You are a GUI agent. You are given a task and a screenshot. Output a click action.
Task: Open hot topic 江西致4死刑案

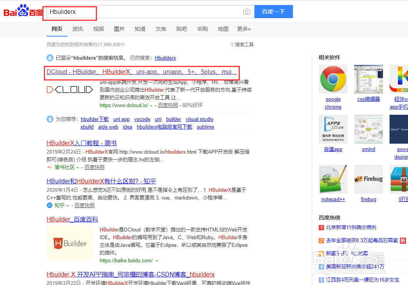363,280
